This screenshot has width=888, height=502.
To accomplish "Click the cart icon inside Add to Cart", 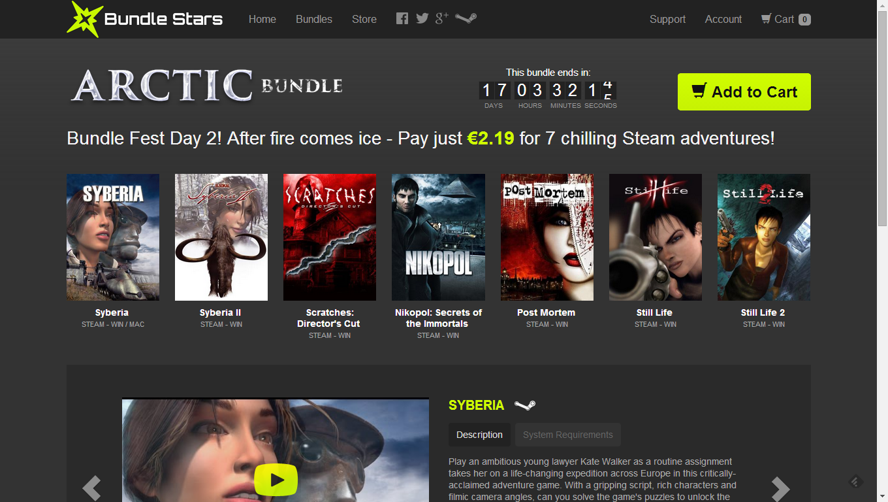I will tap(698, 92).
